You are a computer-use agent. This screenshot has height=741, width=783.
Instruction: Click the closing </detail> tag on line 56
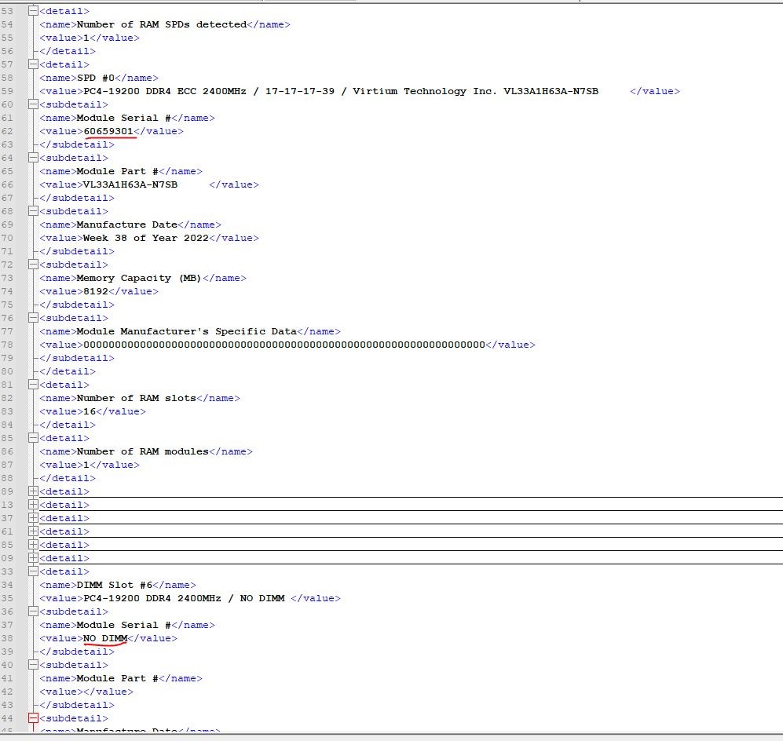[x=68, y=51]
